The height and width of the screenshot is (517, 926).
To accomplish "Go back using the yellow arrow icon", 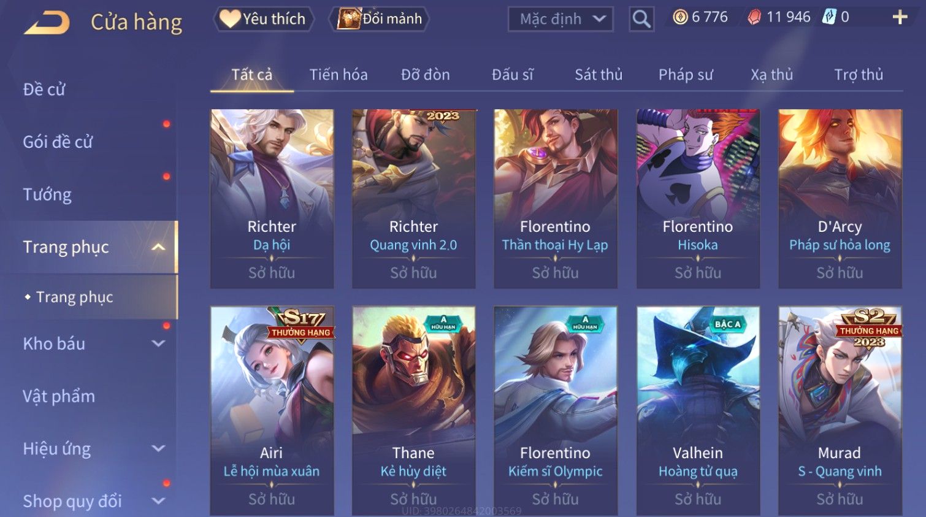I will point(47,23).
